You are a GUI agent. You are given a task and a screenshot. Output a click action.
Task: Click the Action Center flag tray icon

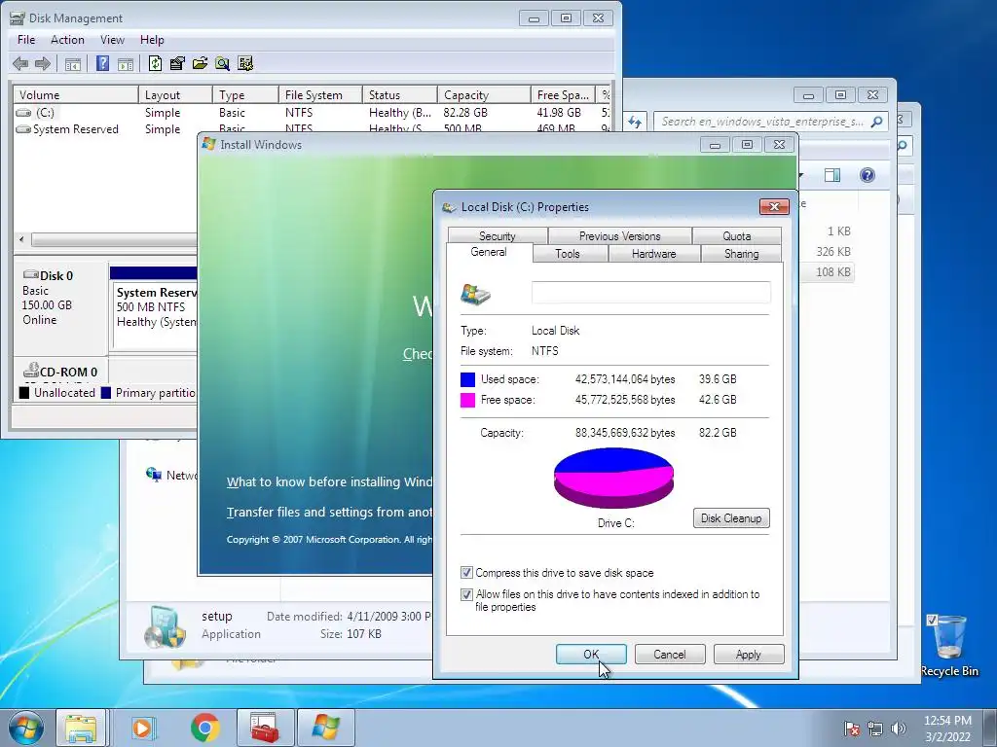click(x=852, y=729)
